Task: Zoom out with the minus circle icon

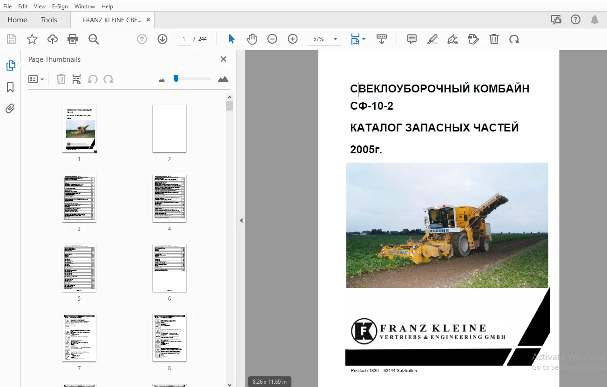Action: tap(272, 39)
